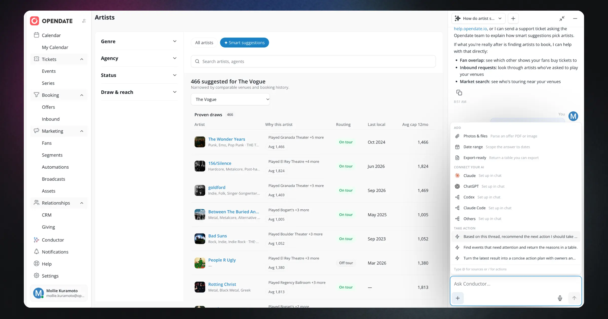Copy the Conductor response with copy icon
Screen dimensions: 608x319
click(459, 93)
